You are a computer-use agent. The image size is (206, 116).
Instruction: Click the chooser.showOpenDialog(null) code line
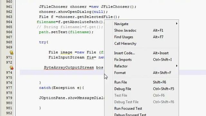73,12
